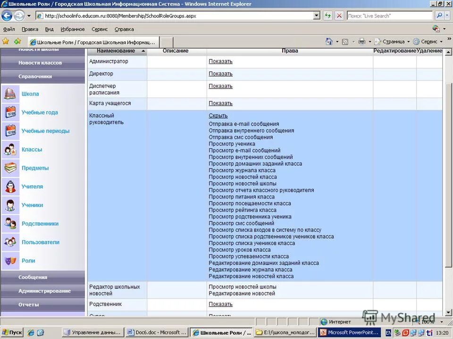453x339 pixels.
Task: Click the Пользователи sidebar link
Action: 41,242
